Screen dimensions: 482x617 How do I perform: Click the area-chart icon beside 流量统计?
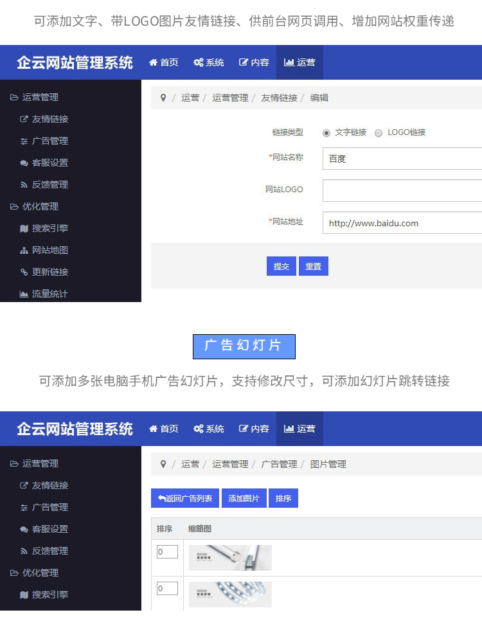(x=24, y=294)
